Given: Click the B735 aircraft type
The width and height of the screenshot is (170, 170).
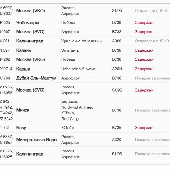Looking at the screenshot, I should coord(117,128).
